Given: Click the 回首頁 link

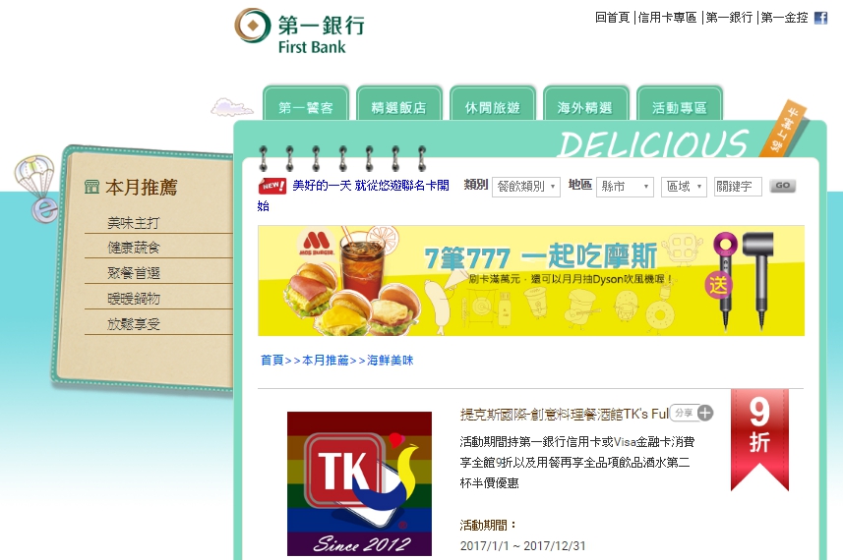Looking at the screenshot, I should [x=613, y=18].
